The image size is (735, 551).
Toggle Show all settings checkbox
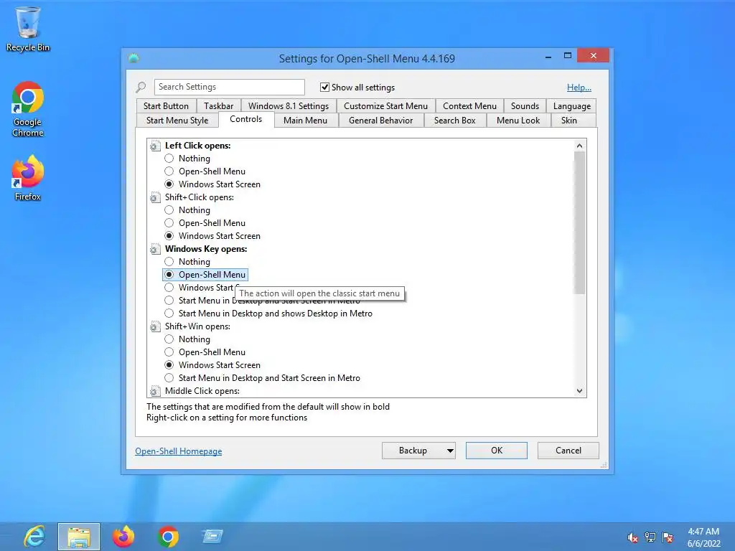pyautogui.click(x=324, y=87)
